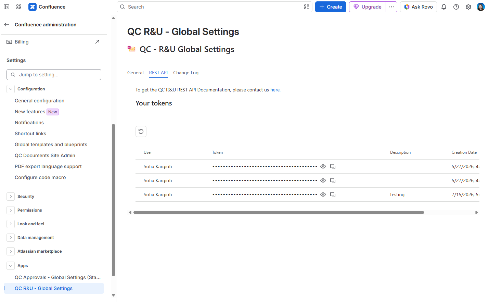Screen dimensions: 489x302
Task: Open Billing external link arrow icon
Action: [97, 42]
